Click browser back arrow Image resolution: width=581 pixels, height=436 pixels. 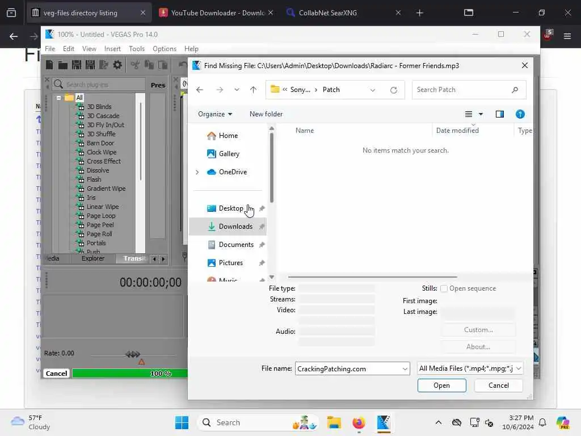(14, 36)
